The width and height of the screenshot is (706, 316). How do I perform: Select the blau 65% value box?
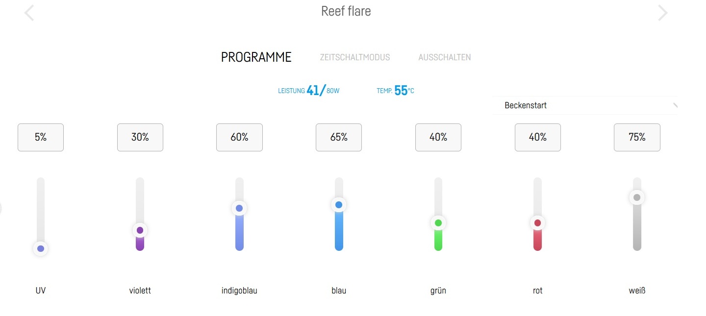pos(339,137)
